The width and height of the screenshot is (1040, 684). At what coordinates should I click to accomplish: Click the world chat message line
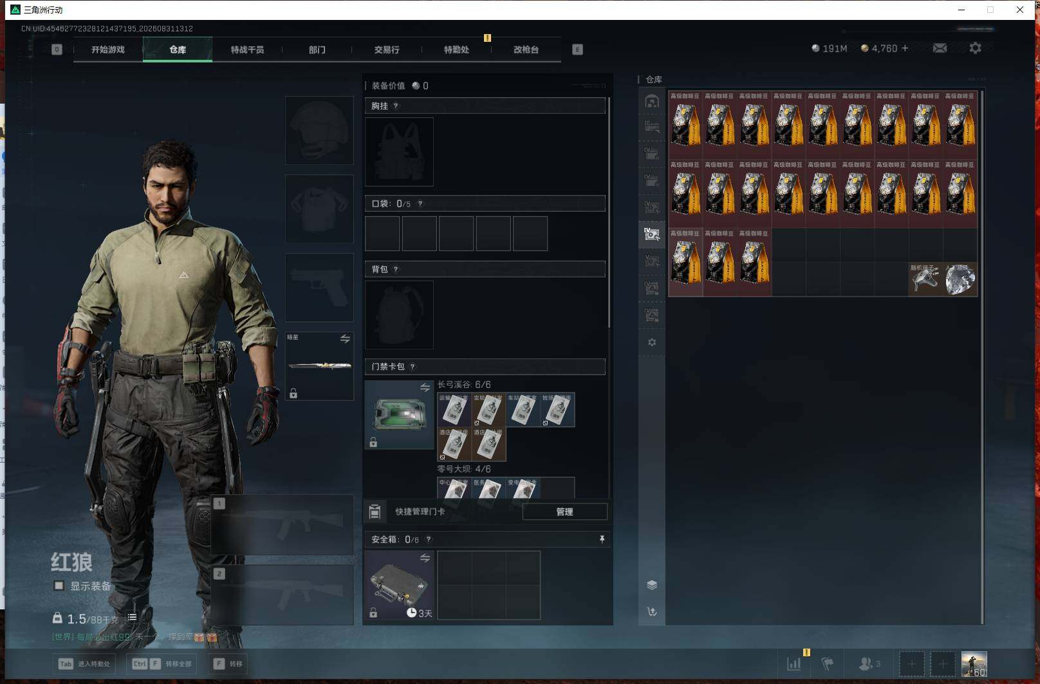pyautogui.click(x=134, y=637)
